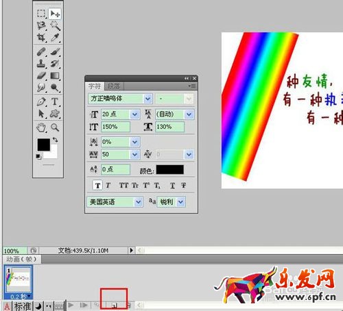Open the 动画(帧) animation panel tab
Image resolution: width=343 pixels, height=311 pixels.
[21, 259]
